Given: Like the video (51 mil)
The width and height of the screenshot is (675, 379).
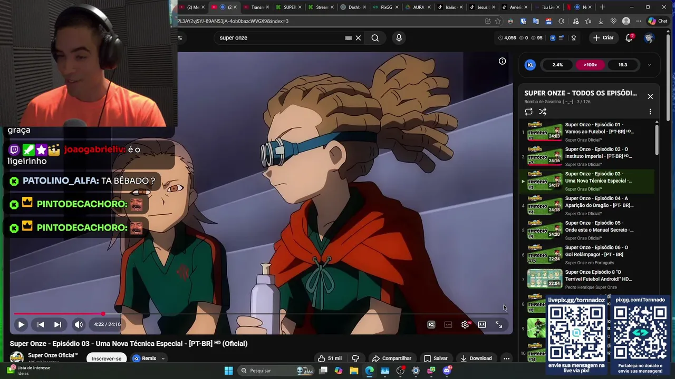Looking at the screenshot, I should pos(330,358).
